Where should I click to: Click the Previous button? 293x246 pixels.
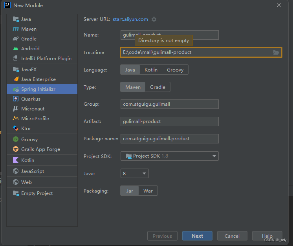pyautogui.click(x=162, y=236)
